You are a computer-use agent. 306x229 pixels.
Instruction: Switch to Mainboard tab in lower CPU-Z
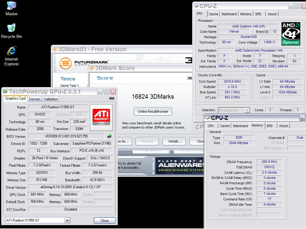pyautogui.click(x=241, y=126)
